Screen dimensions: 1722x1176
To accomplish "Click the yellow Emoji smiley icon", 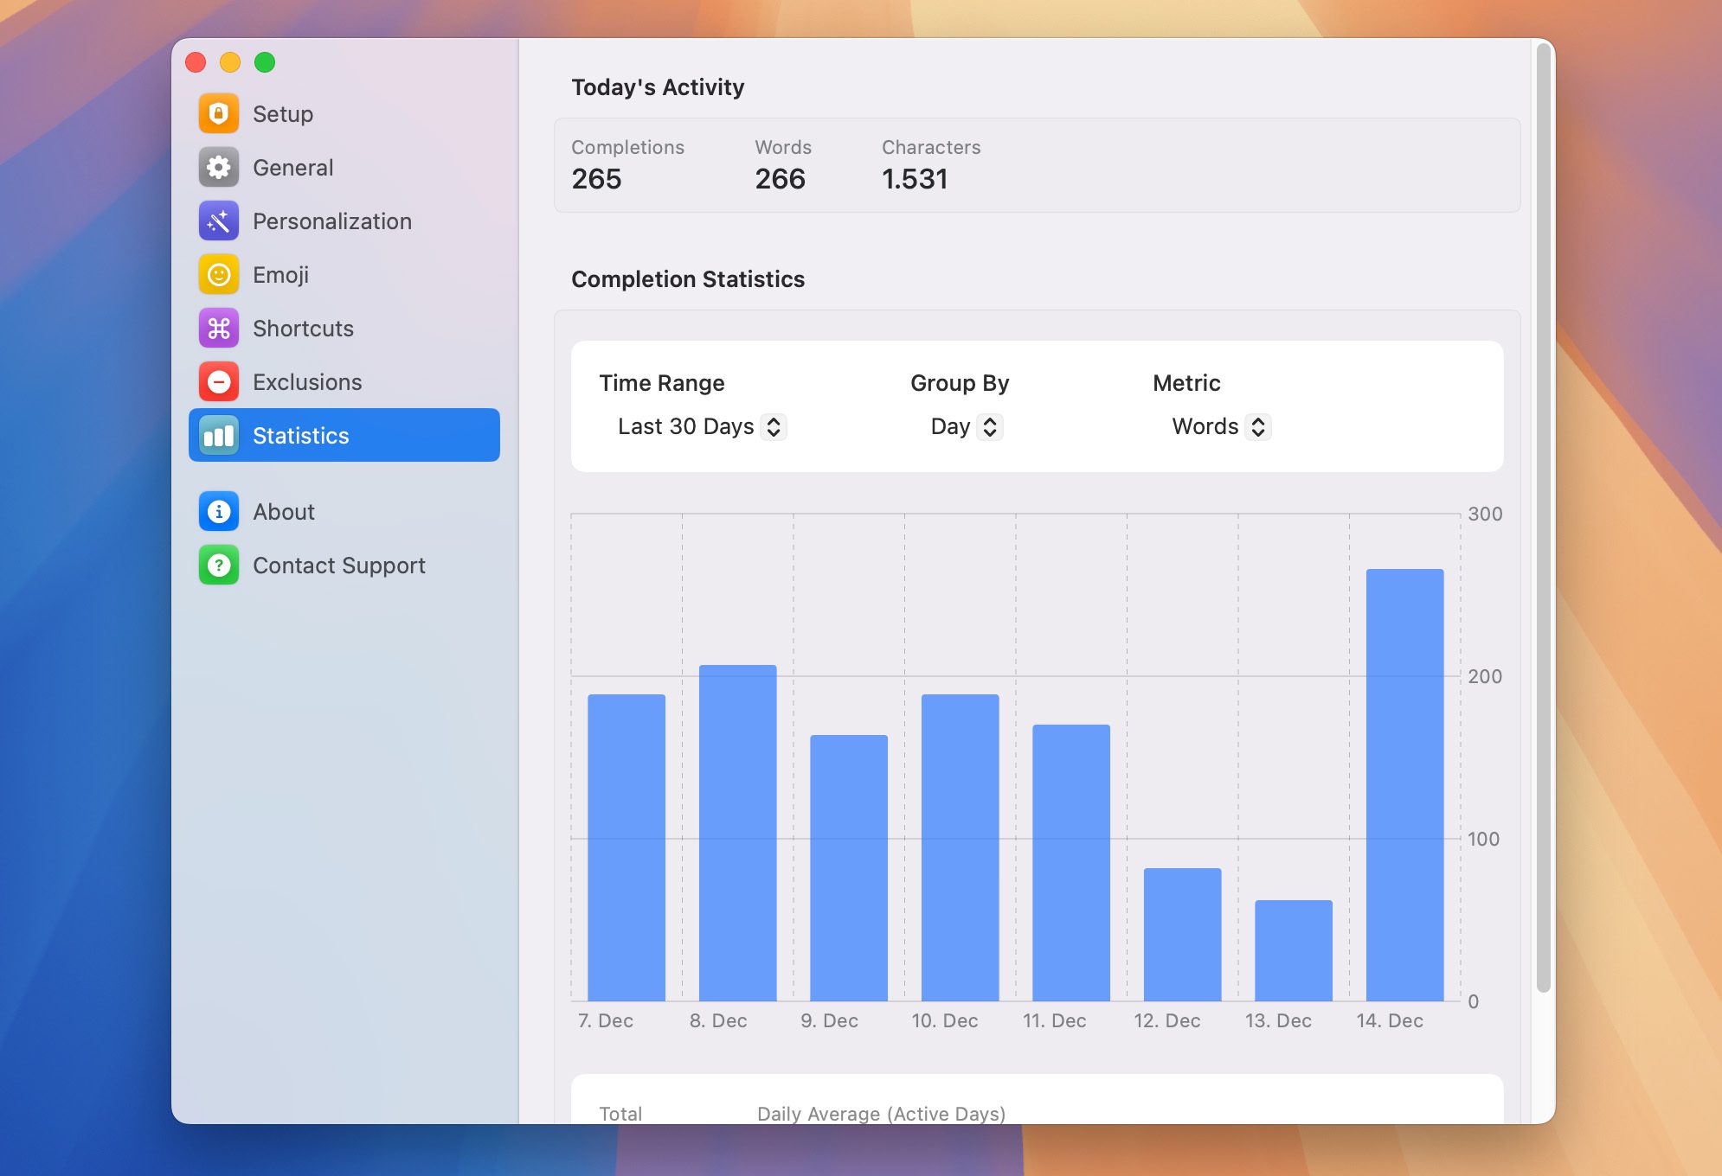I will [219, 275].
